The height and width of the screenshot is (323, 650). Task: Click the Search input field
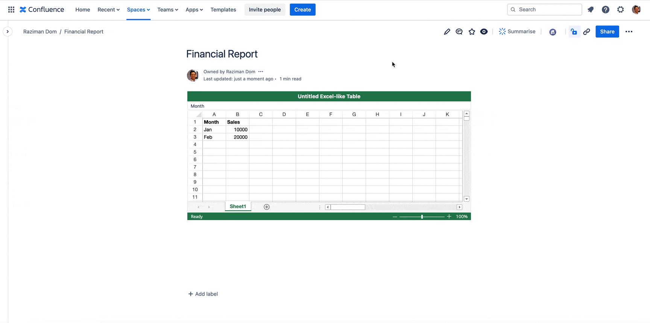click(x=544, y=10)
